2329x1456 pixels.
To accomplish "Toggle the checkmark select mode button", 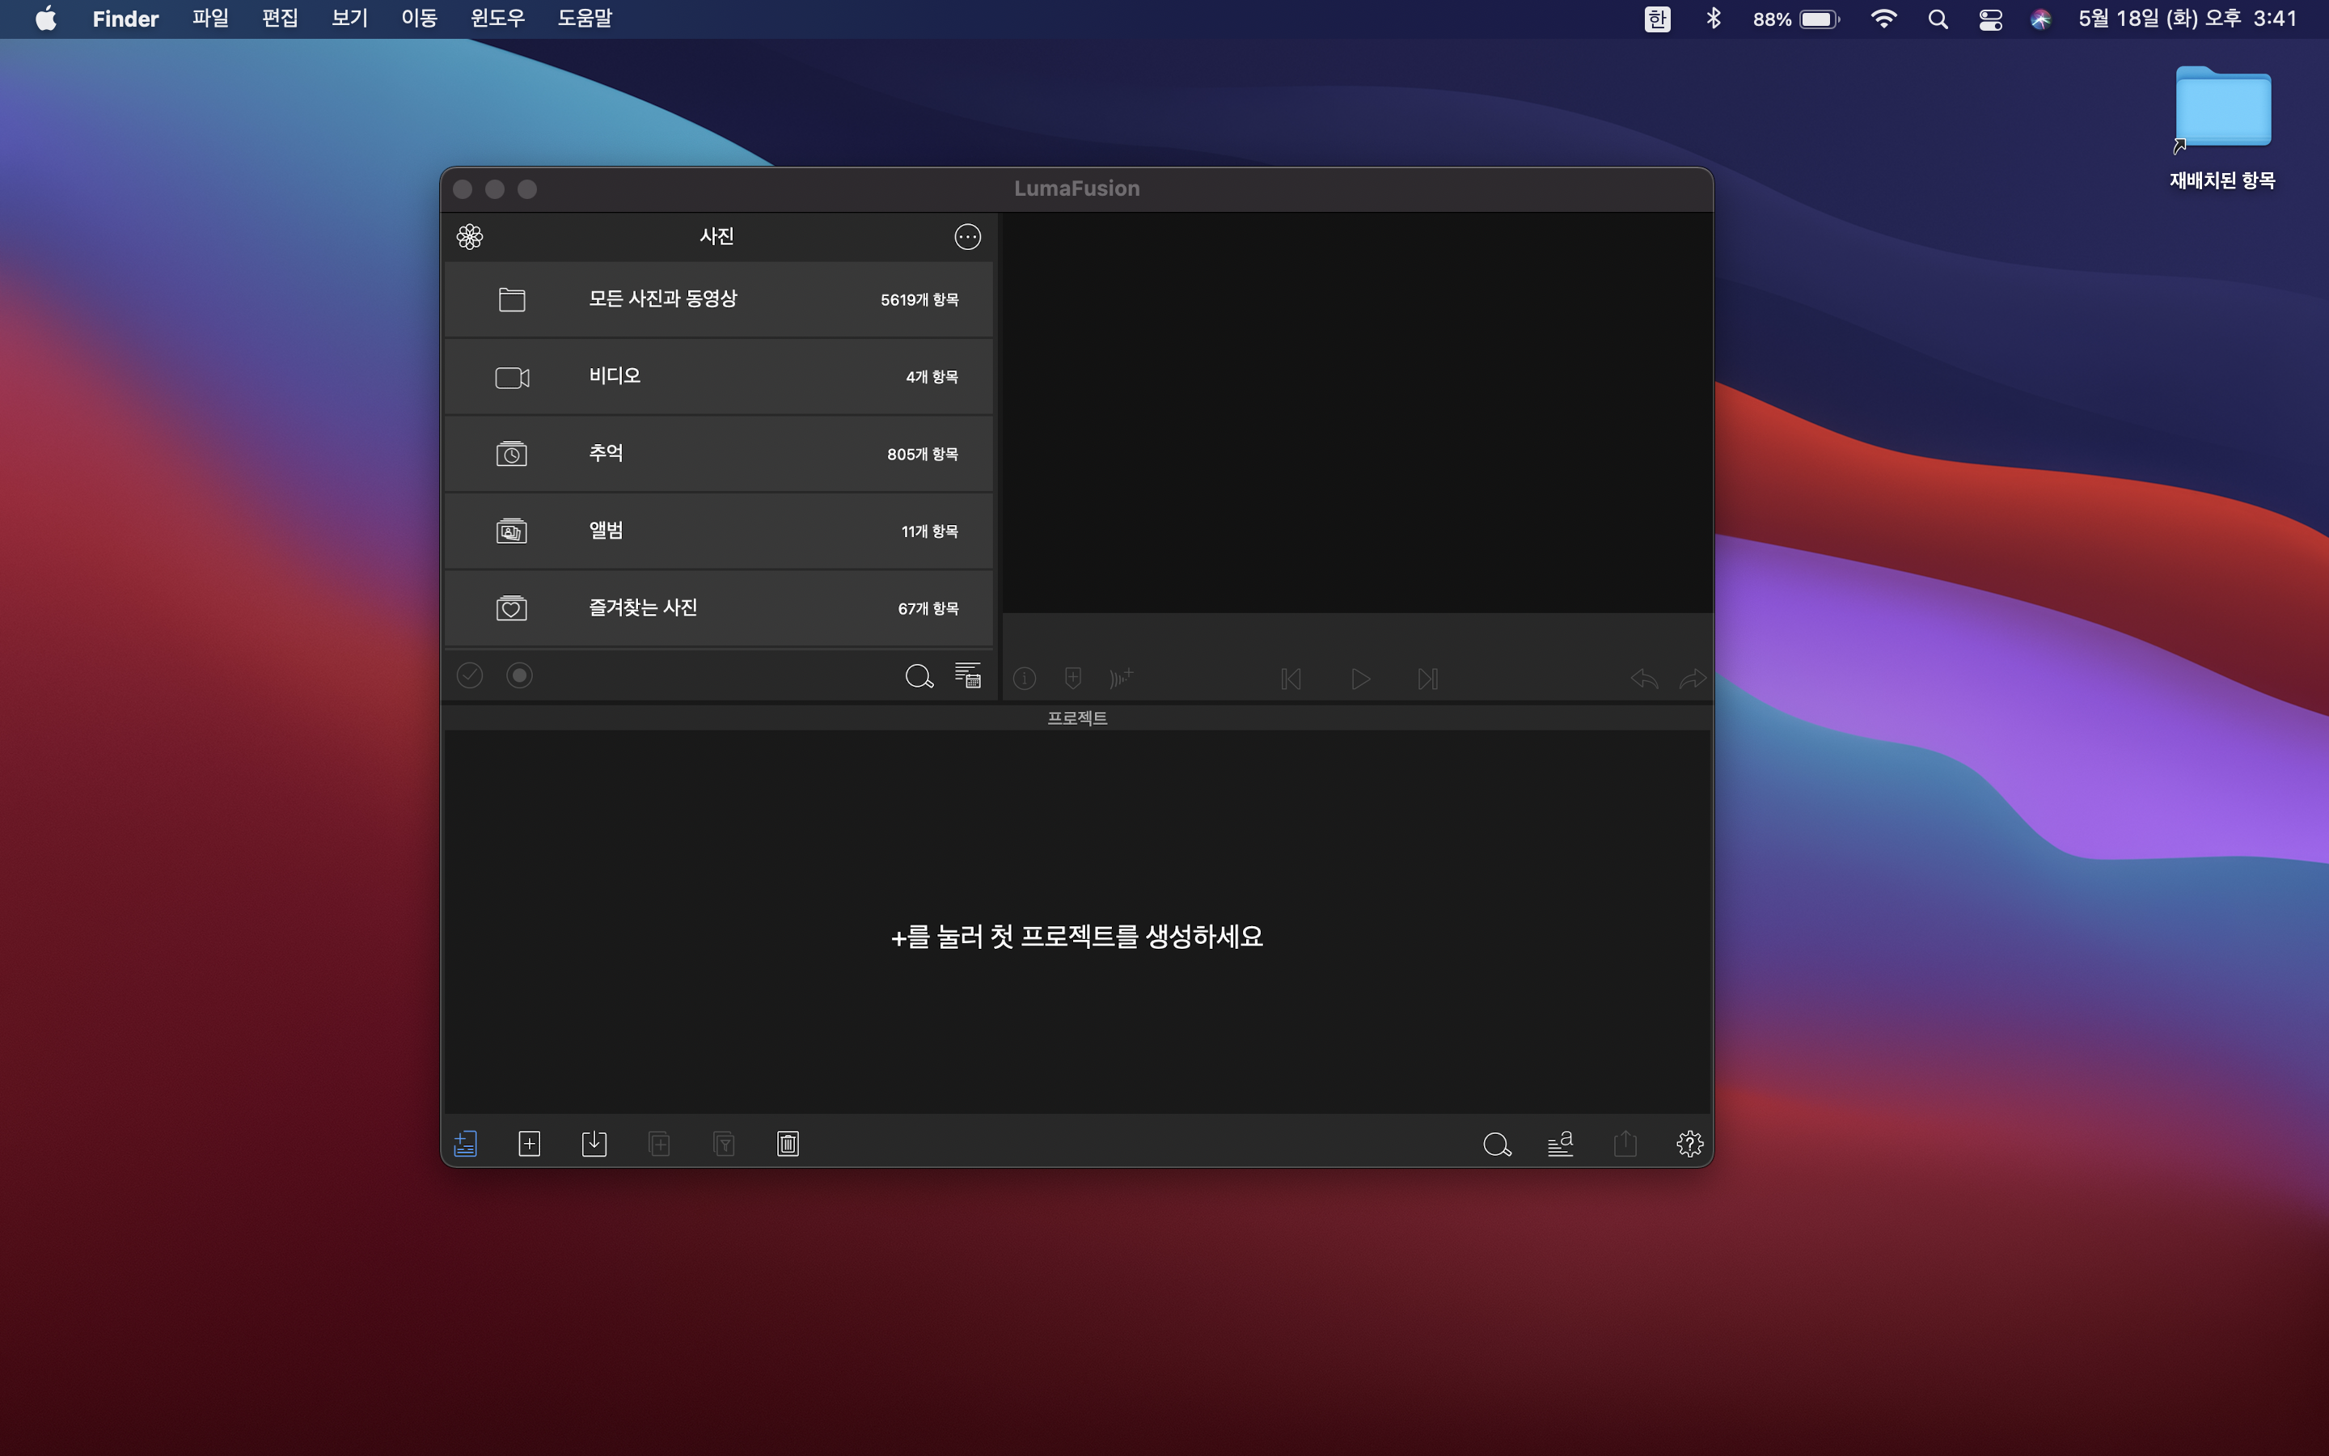I will coord(470,676).
